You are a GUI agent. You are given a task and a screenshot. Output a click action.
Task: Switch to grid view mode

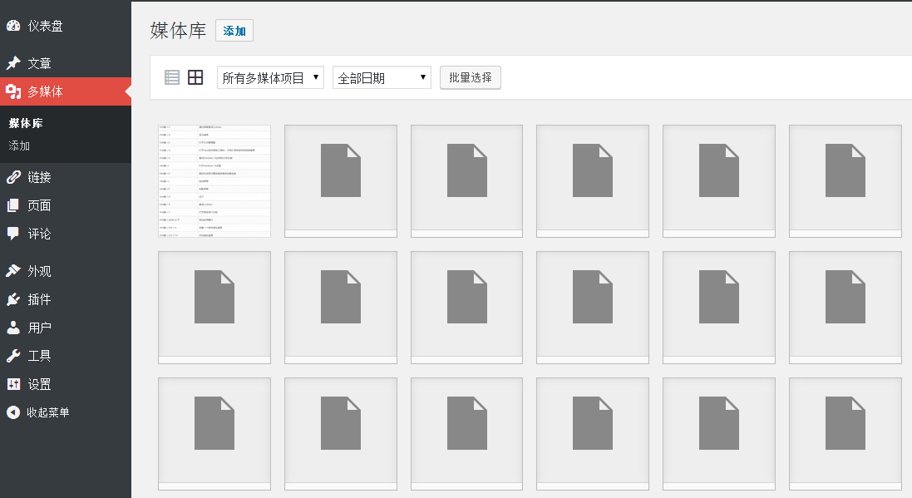tap(195, 77)
